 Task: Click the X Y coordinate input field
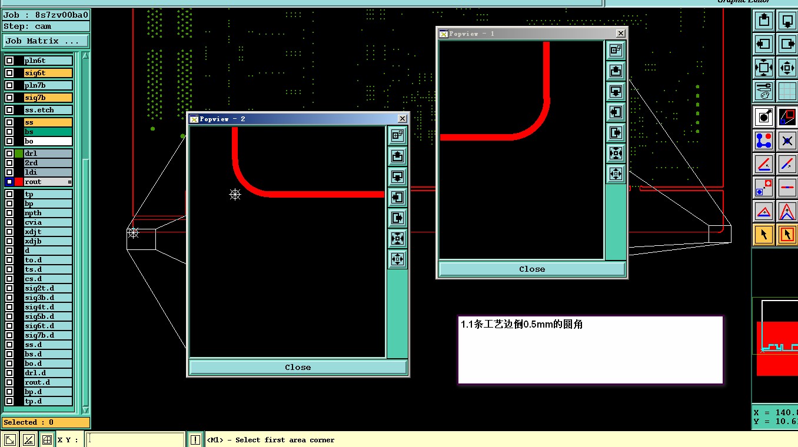tap(135, 439)
